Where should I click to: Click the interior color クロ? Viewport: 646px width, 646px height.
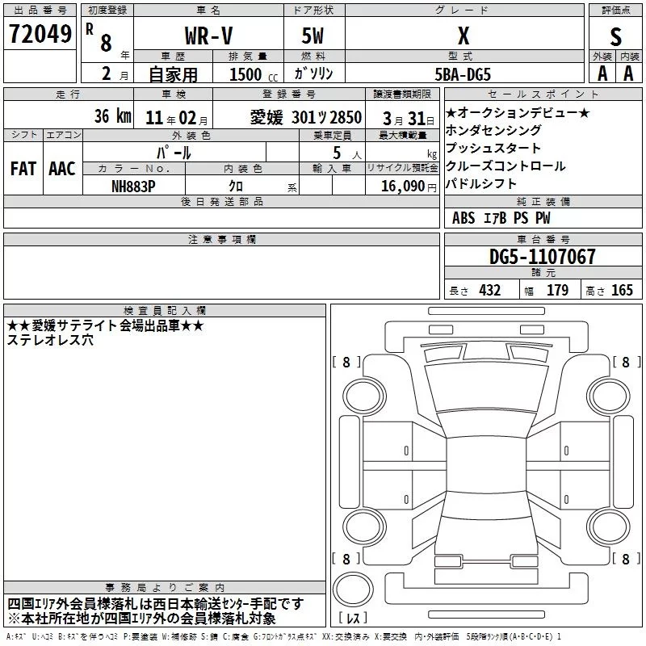(236, 186)
